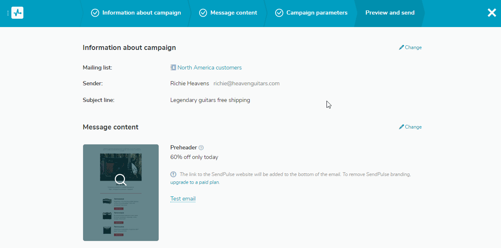The height and width of the screenshot is (248, 501).
Task: Close the campaign wizard with X
Action: 492,13
